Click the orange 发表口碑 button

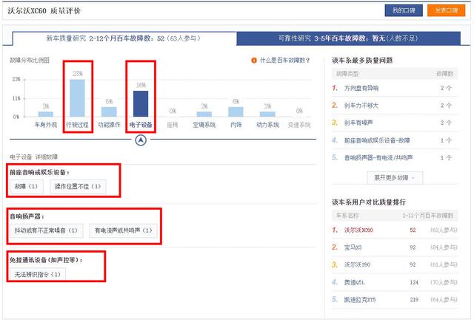[x=446, y=10]
